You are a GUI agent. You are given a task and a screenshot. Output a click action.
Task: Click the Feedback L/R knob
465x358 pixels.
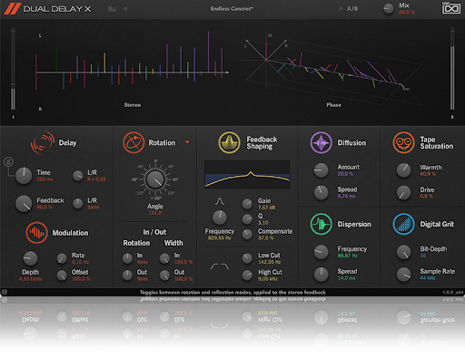pos(78,203)
